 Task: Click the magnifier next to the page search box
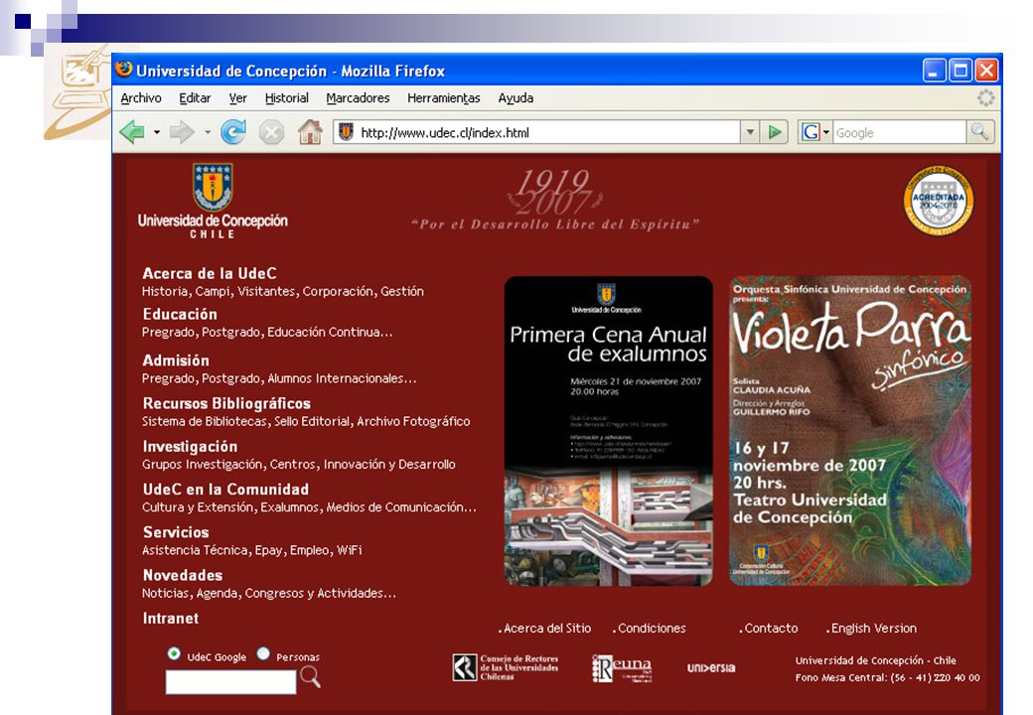tap(310, 676)
